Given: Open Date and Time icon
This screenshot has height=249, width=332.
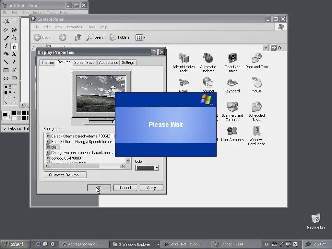Looking at the screenshot, I should (x=257, y=61).
